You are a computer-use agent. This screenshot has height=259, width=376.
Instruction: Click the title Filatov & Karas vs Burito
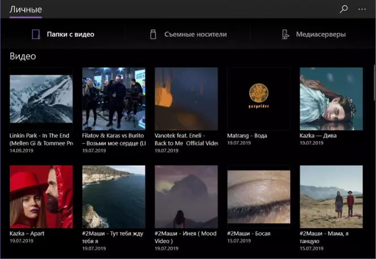coord(114,139)
